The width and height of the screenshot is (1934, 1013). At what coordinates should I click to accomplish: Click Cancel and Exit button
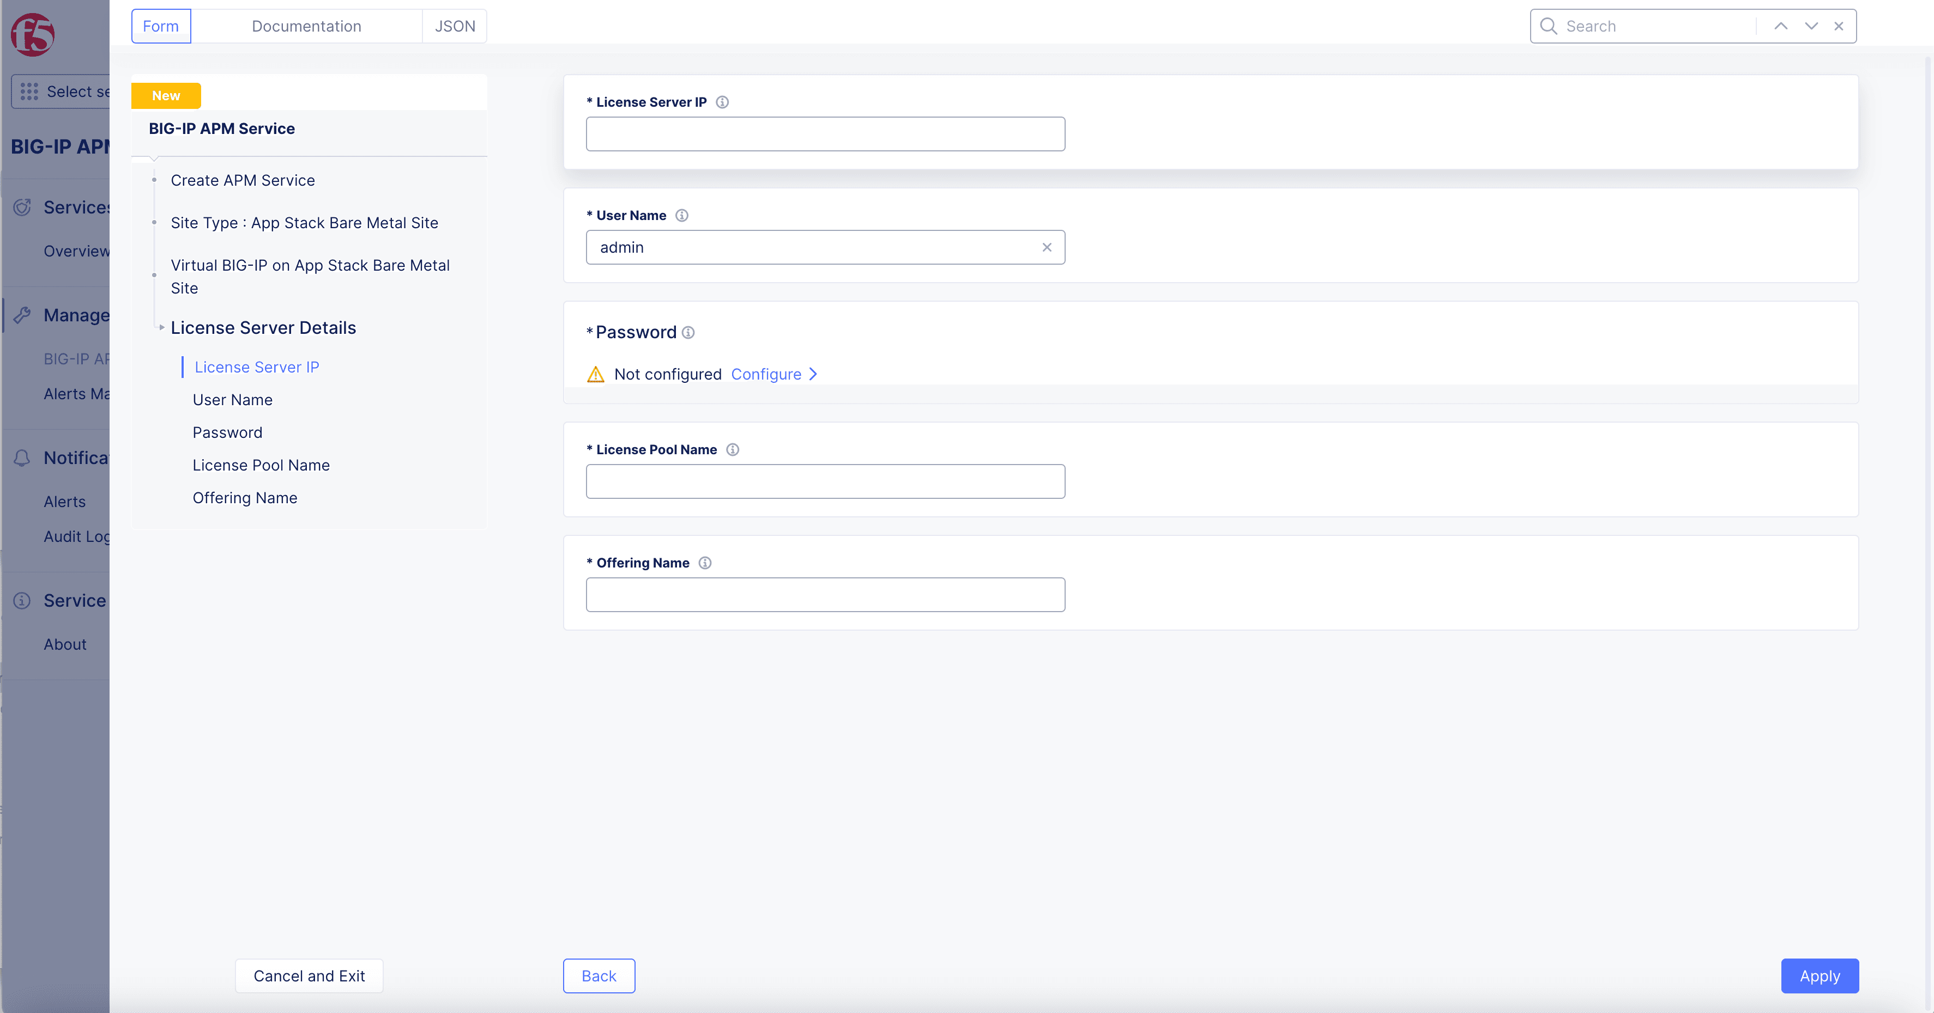click(309, 975)
